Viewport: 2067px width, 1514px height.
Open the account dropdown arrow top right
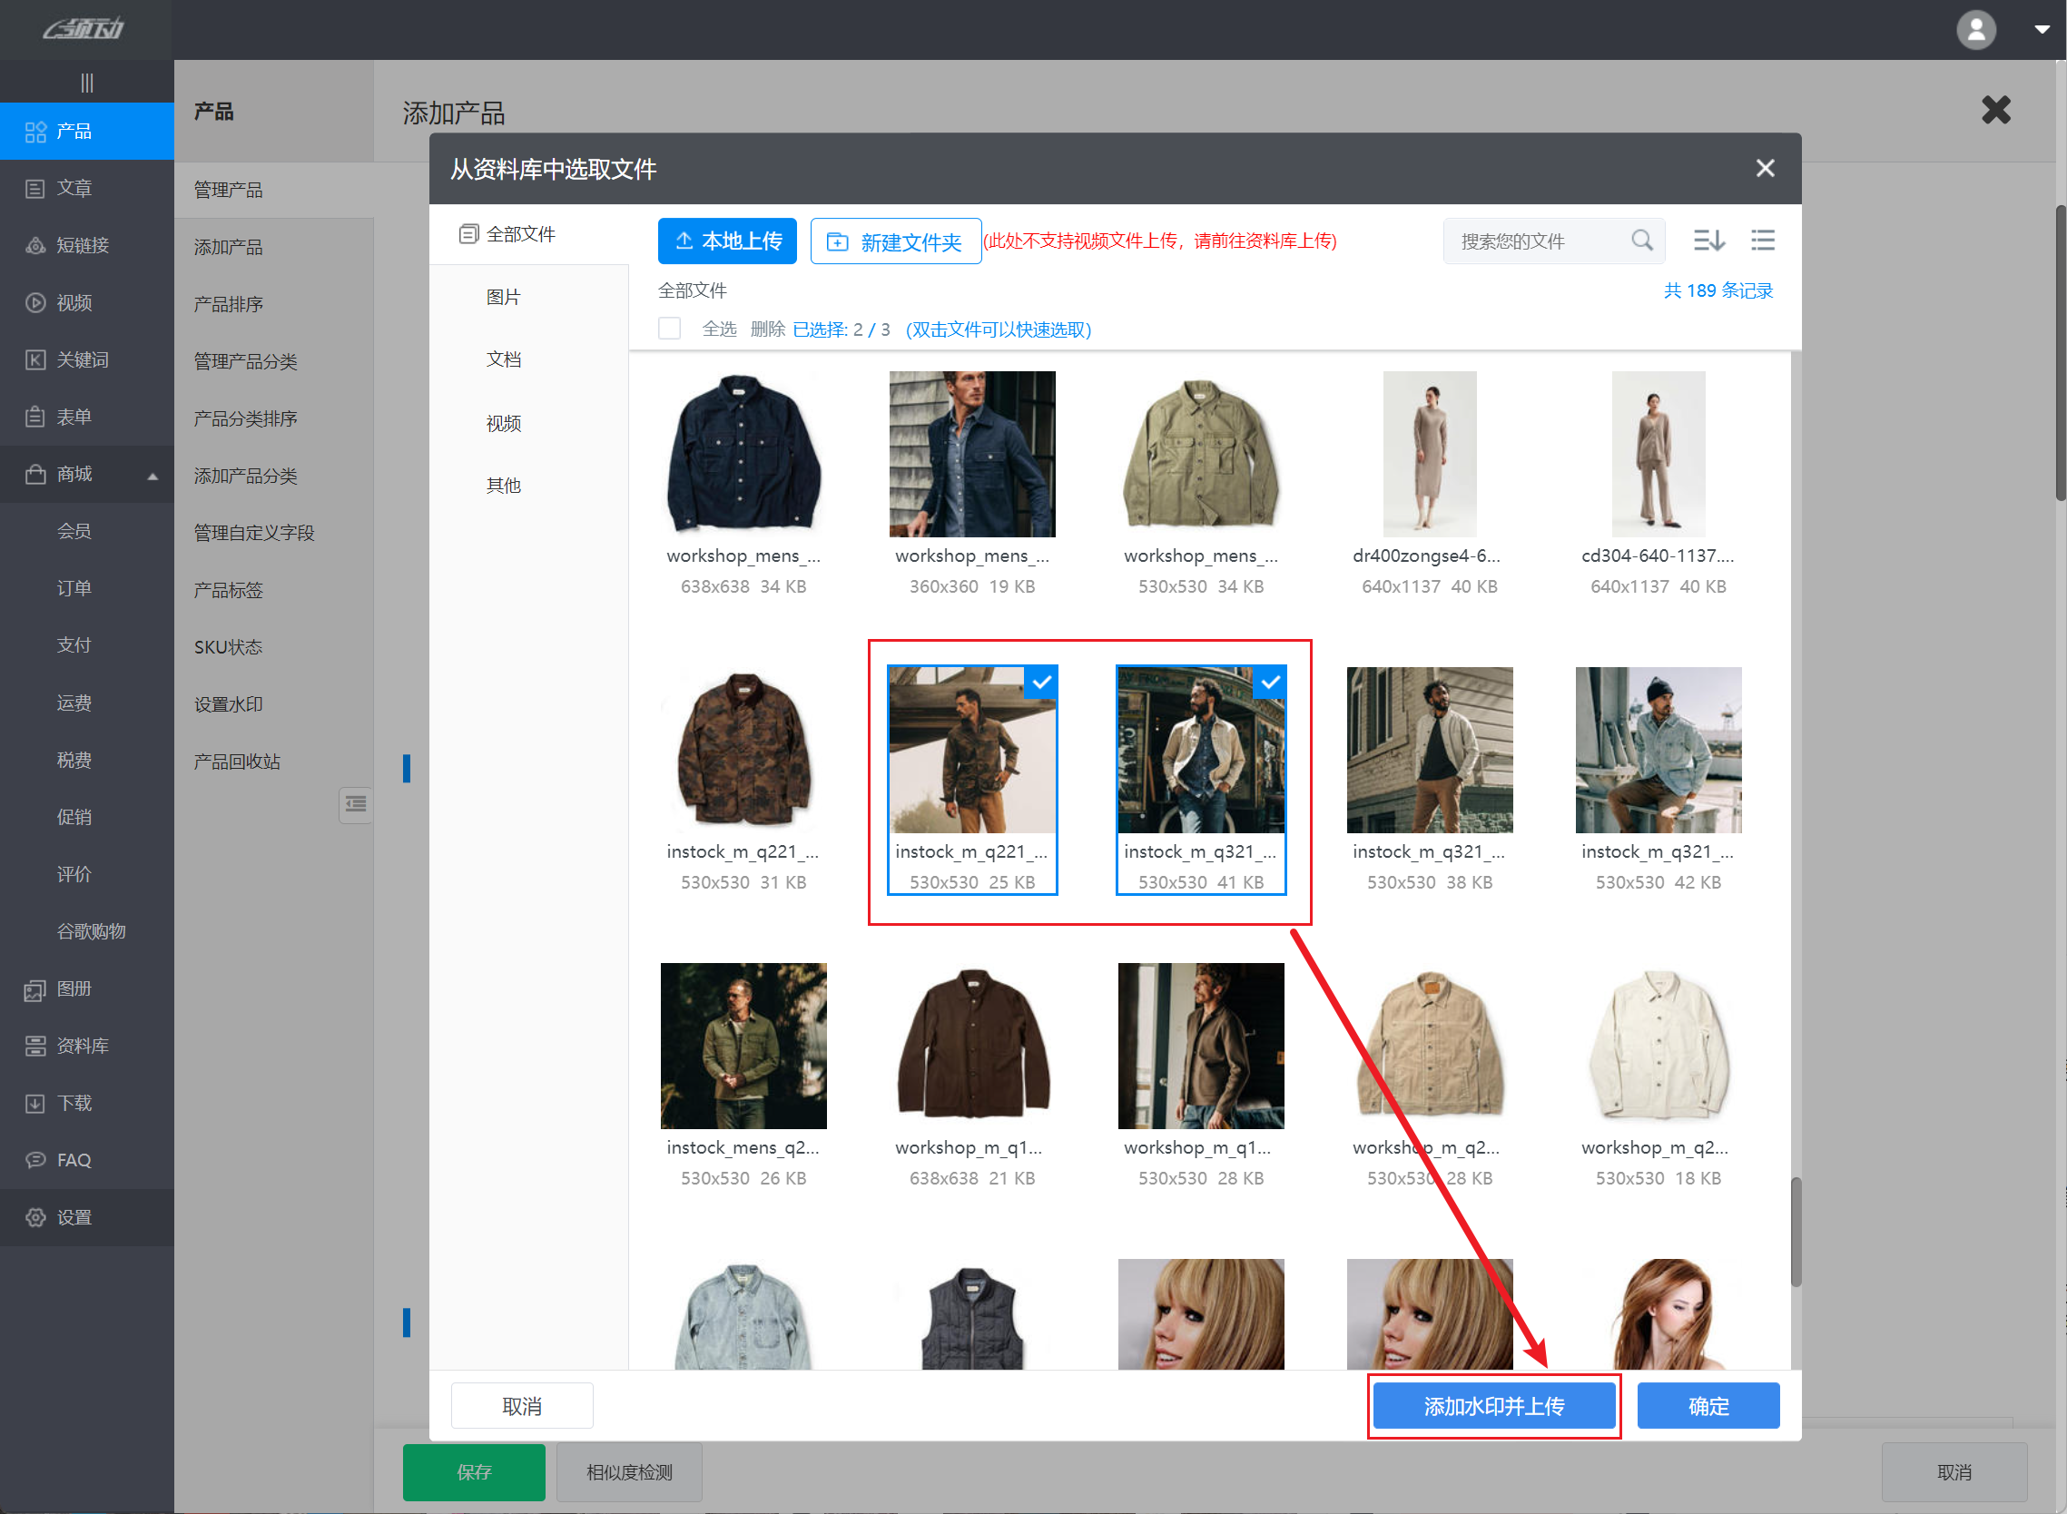coord(2042,29)
